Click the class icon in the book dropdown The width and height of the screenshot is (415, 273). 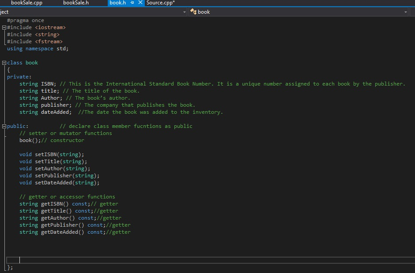(193, 12)
